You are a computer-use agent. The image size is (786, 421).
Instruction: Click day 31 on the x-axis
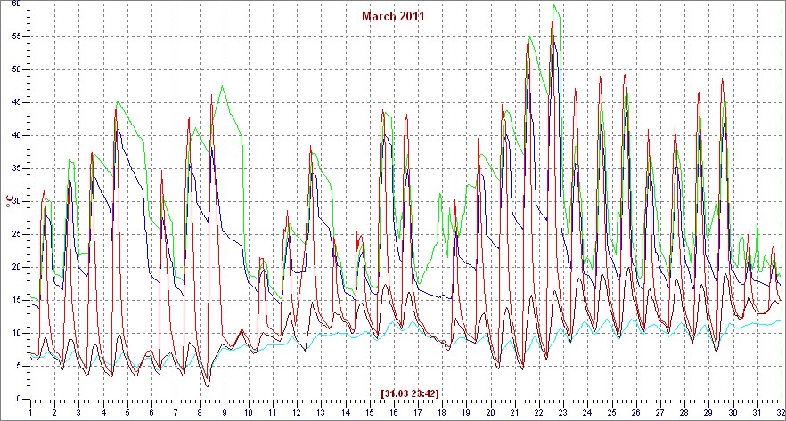(757, 413)
